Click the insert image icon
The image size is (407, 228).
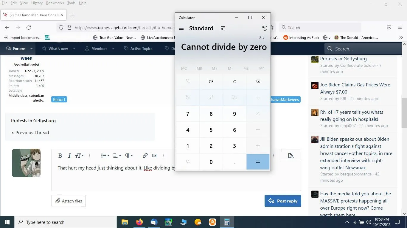[155, 156]
